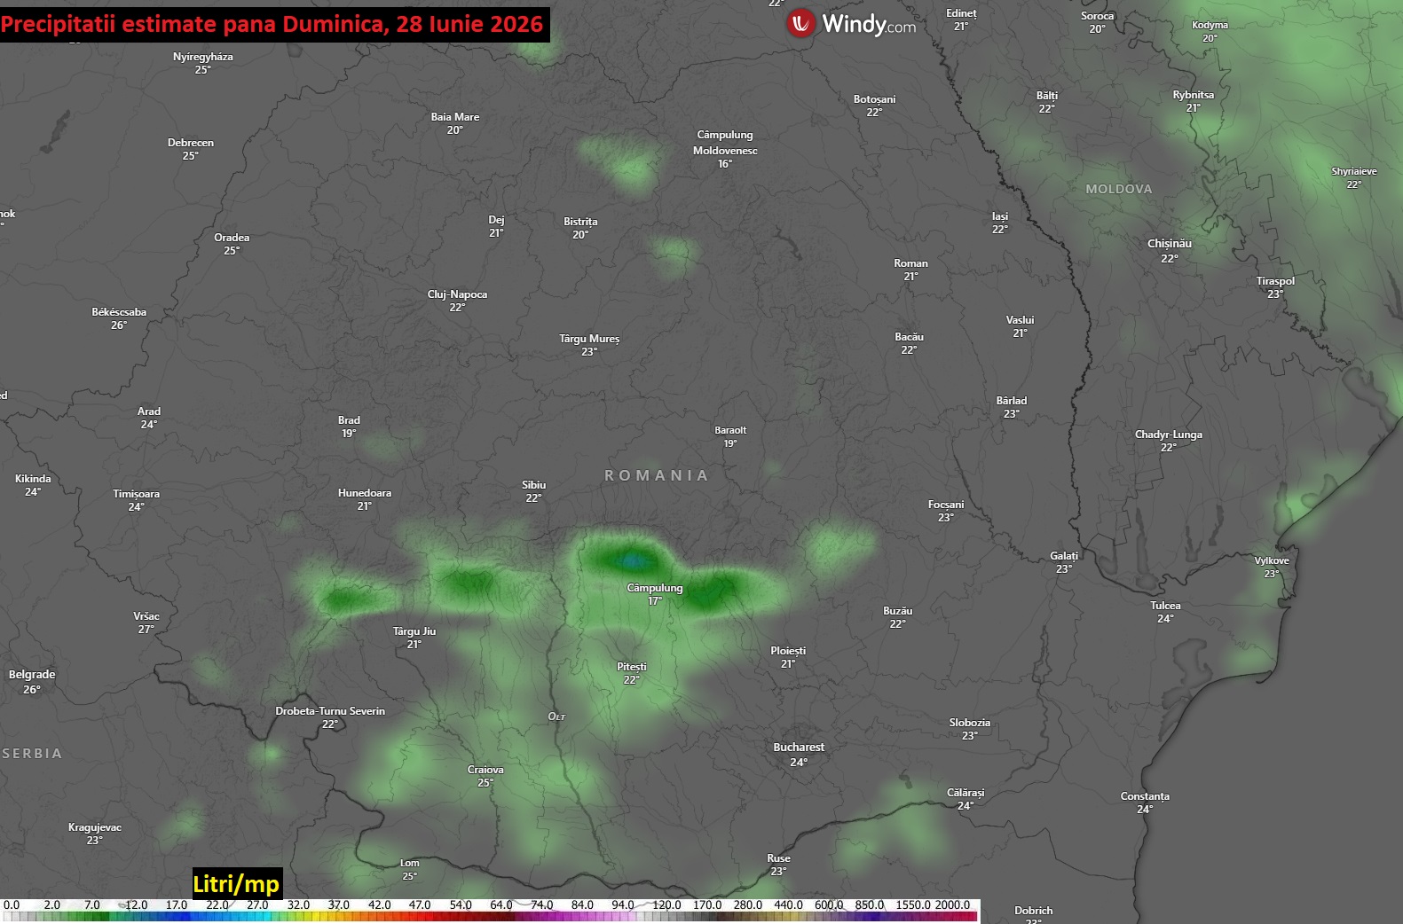Click the dark blue precipitation peak north of Câmpulung
1403x924 pixels.
point(632,560)
